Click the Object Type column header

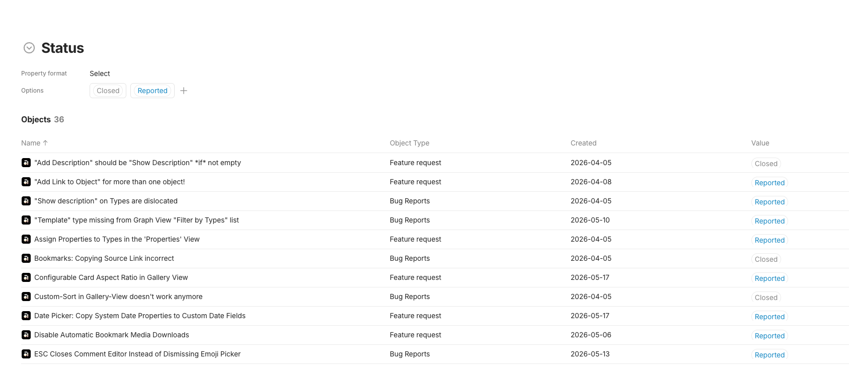click(x=410, y=143)
